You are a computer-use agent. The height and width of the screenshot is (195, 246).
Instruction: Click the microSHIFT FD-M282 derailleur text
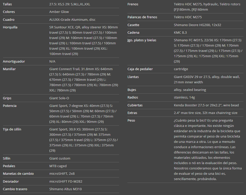(66, 182)
